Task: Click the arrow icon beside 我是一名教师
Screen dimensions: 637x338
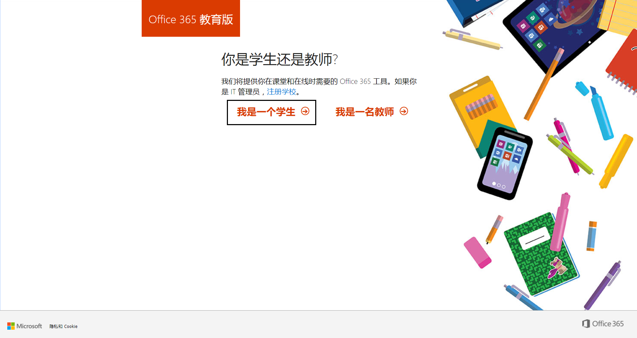Action: pyautogui.click(x=404, y=111)
